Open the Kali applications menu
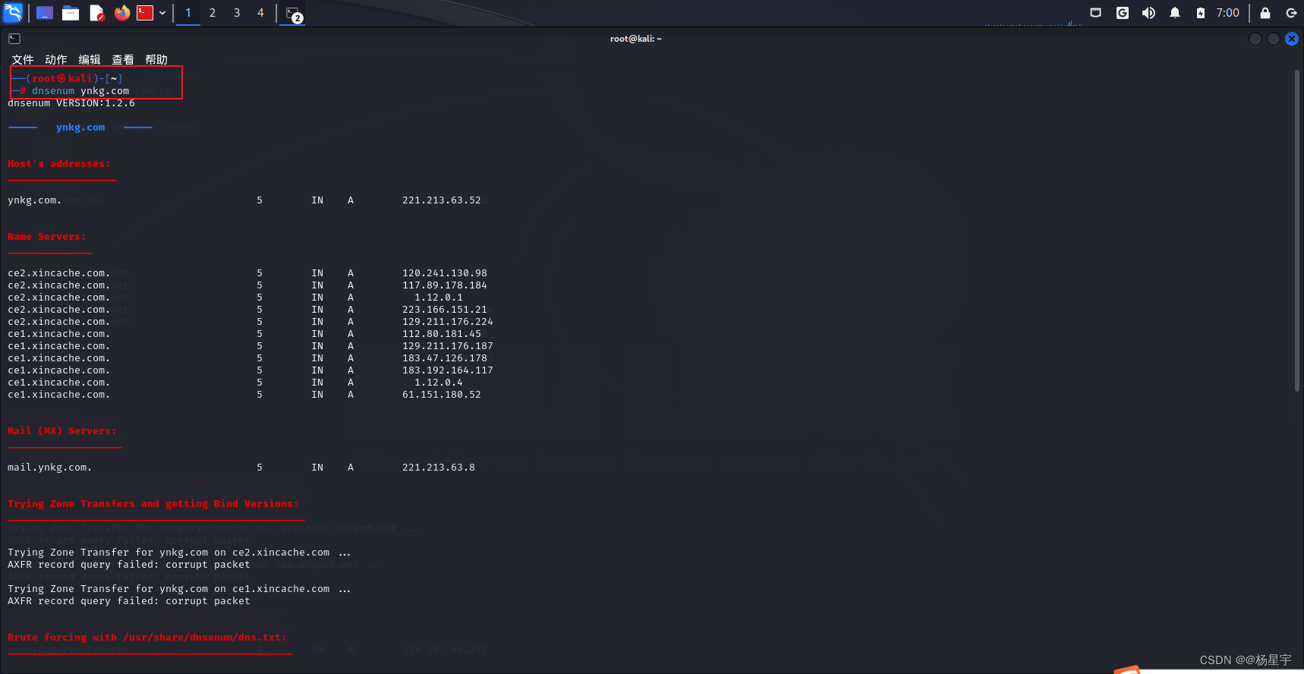 point(13,13)
